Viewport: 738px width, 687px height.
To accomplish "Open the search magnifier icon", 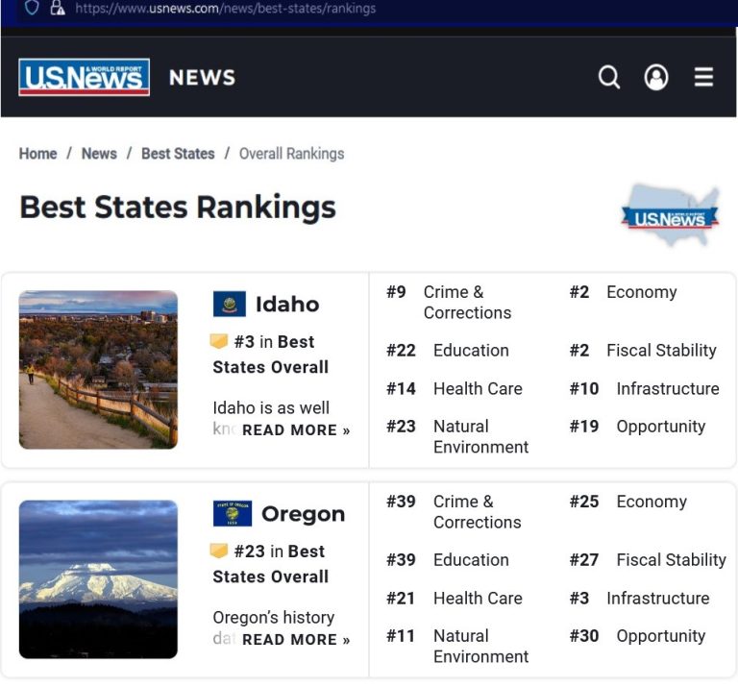I will point(609,77).
